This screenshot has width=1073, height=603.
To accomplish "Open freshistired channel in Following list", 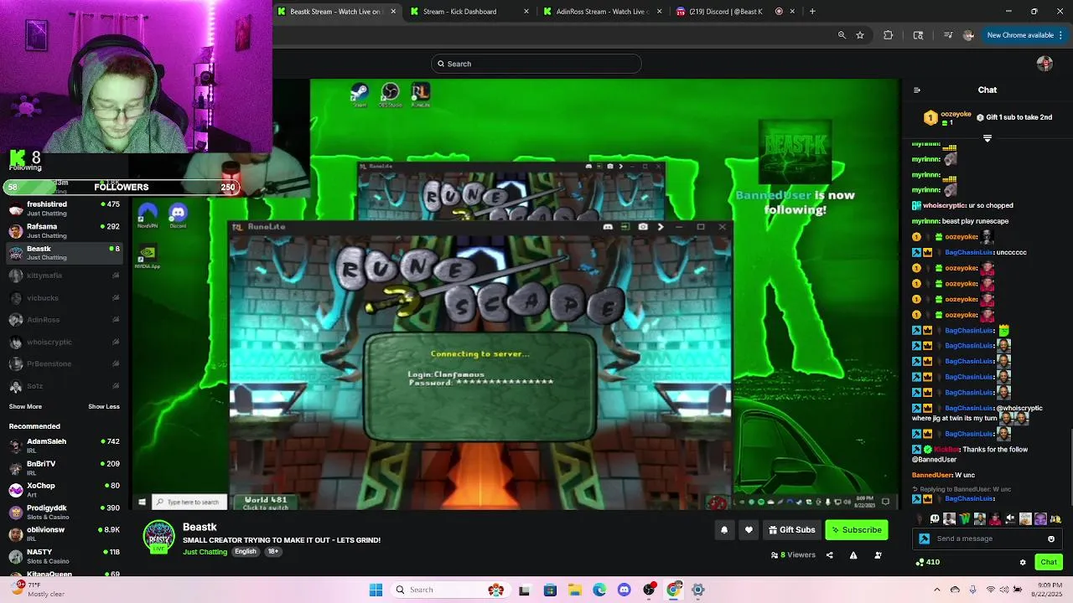I will 65,207.
